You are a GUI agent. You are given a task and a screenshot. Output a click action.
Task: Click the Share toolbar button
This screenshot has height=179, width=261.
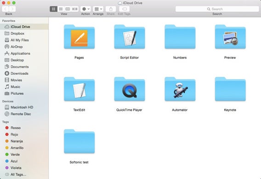(111, 9)
